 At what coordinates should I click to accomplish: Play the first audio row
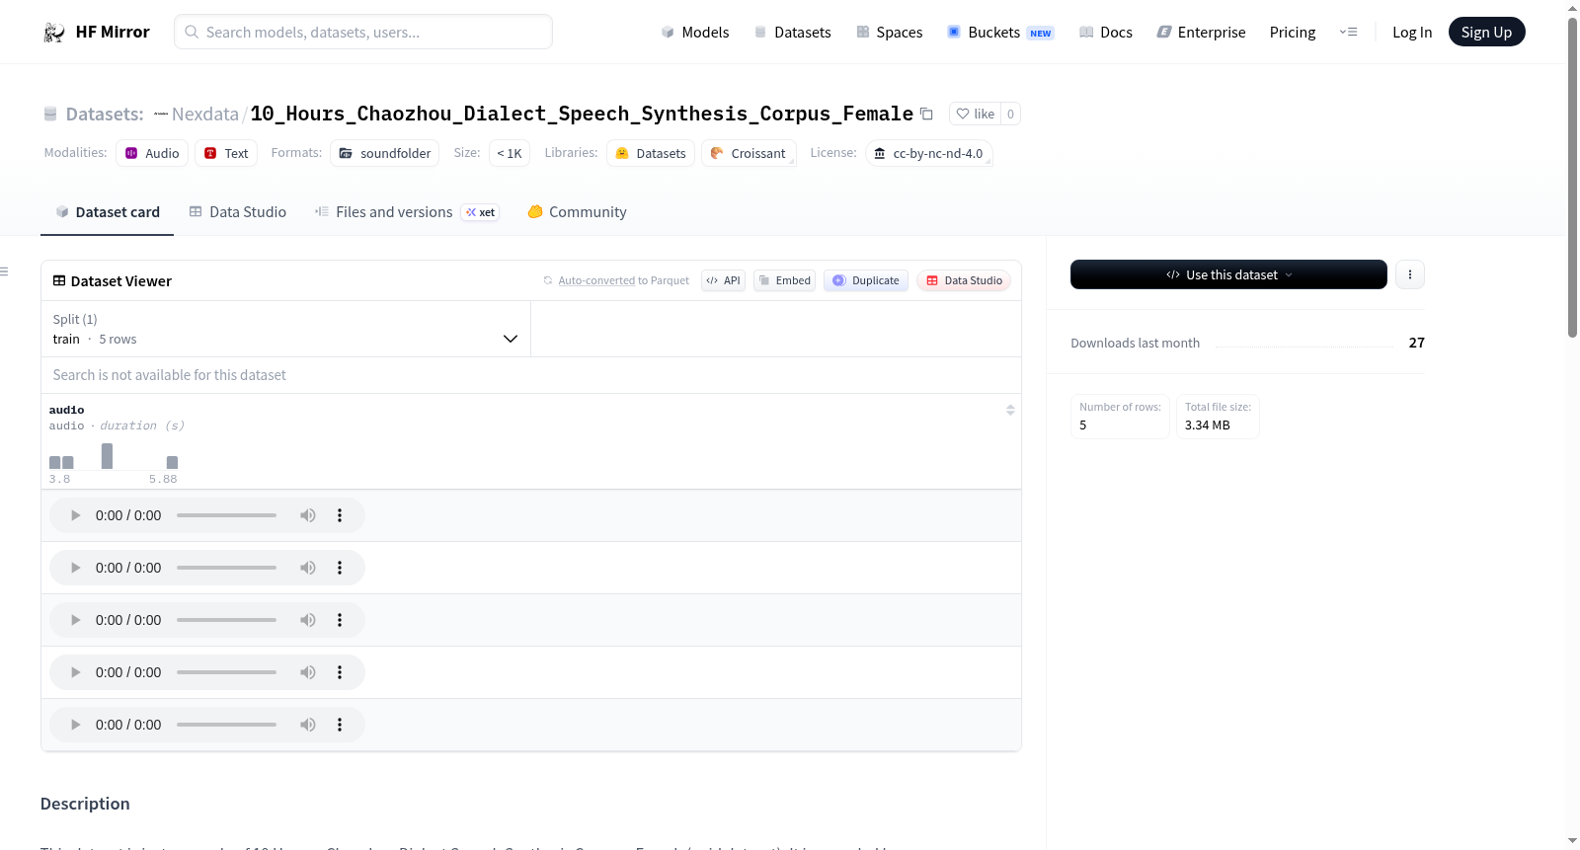point(75,515)
